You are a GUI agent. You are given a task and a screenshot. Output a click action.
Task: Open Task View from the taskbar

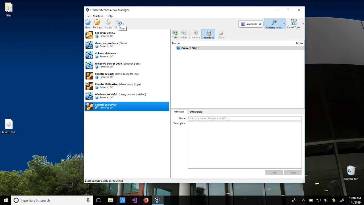[x=99, y=200]
